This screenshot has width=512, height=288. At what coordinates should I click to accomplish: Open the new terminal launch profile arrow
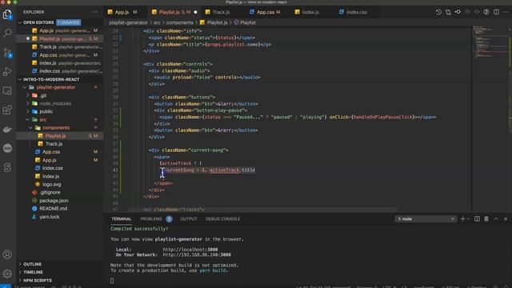pyautogui.click(x=469, y=218)
